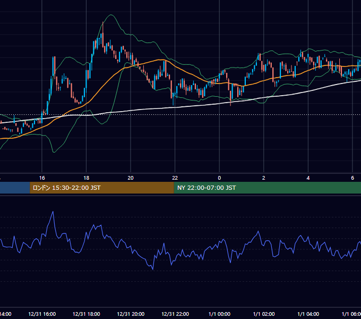Click hour label 16 on the price chart axis
Image resolution: width=361 pixels, height=319 pixels.
coord(42,178)
